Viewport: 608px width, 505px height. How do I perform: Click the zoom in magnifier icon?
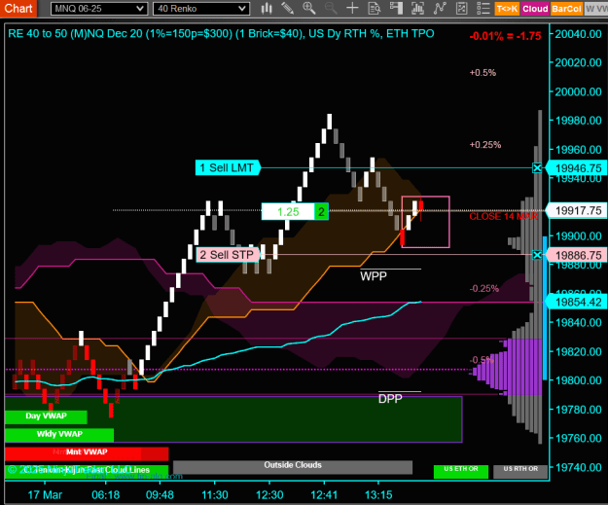click(309, 8)
